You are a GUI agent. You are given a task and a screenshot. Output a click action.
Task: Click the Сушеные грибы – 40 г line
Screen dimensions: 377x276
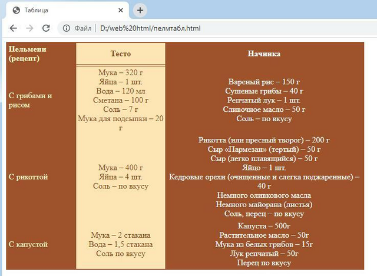pyautogui.click(x=264, y=91)
